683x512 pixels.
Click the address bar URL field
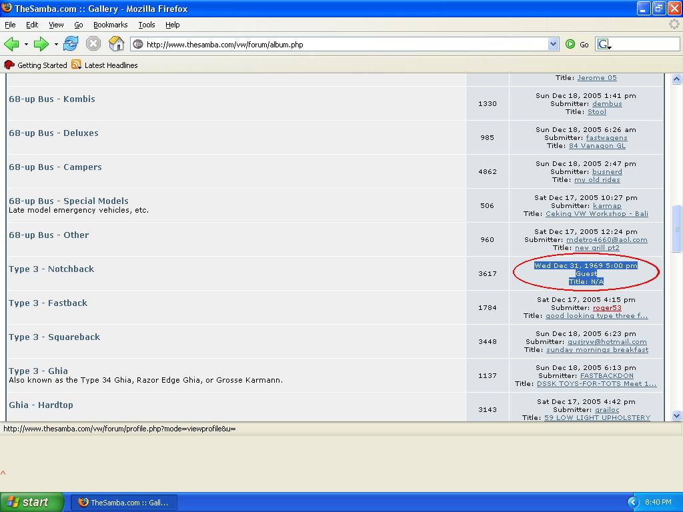(x=346, y=45)
